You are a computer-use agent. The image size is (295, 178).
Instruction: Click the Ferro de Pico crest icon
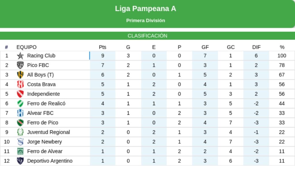click(x=20, y=123)
